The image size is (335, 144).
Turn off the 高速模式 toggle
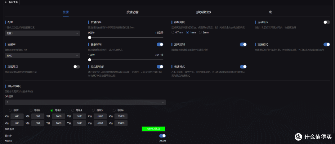(327, 44)
